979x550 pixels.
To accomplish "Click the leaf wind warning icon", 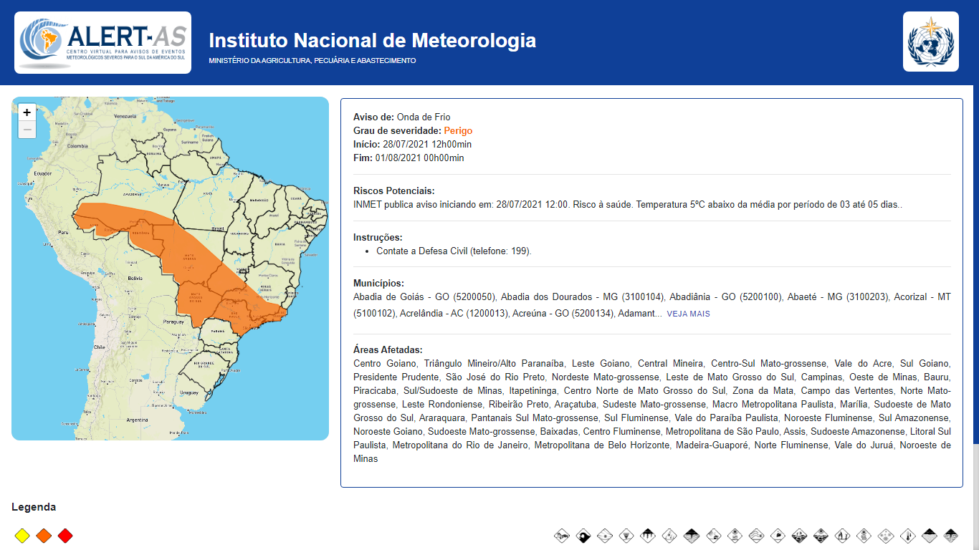I will (778, 536).
